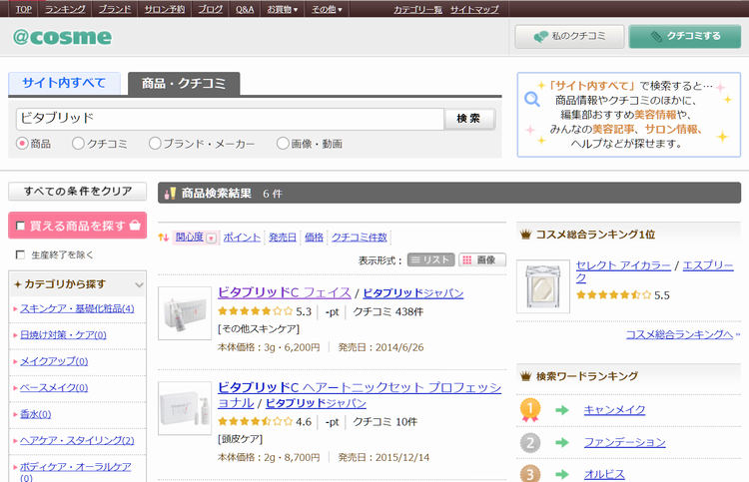The height and width of the screenshot is (482, 749).
Task: Click the green arrow beside キャンメイク
Action: pos(561,410)
